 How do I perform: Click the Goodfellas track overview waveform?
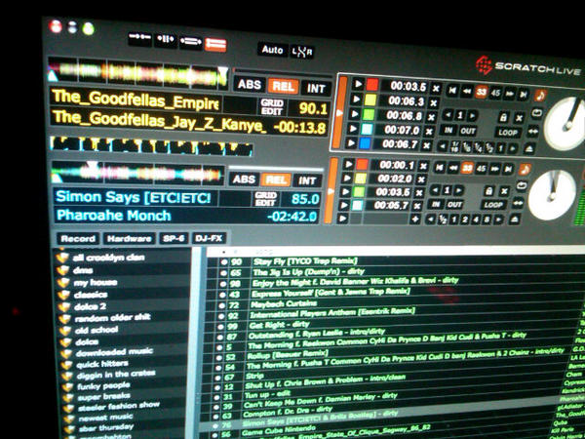pos(137,73)
